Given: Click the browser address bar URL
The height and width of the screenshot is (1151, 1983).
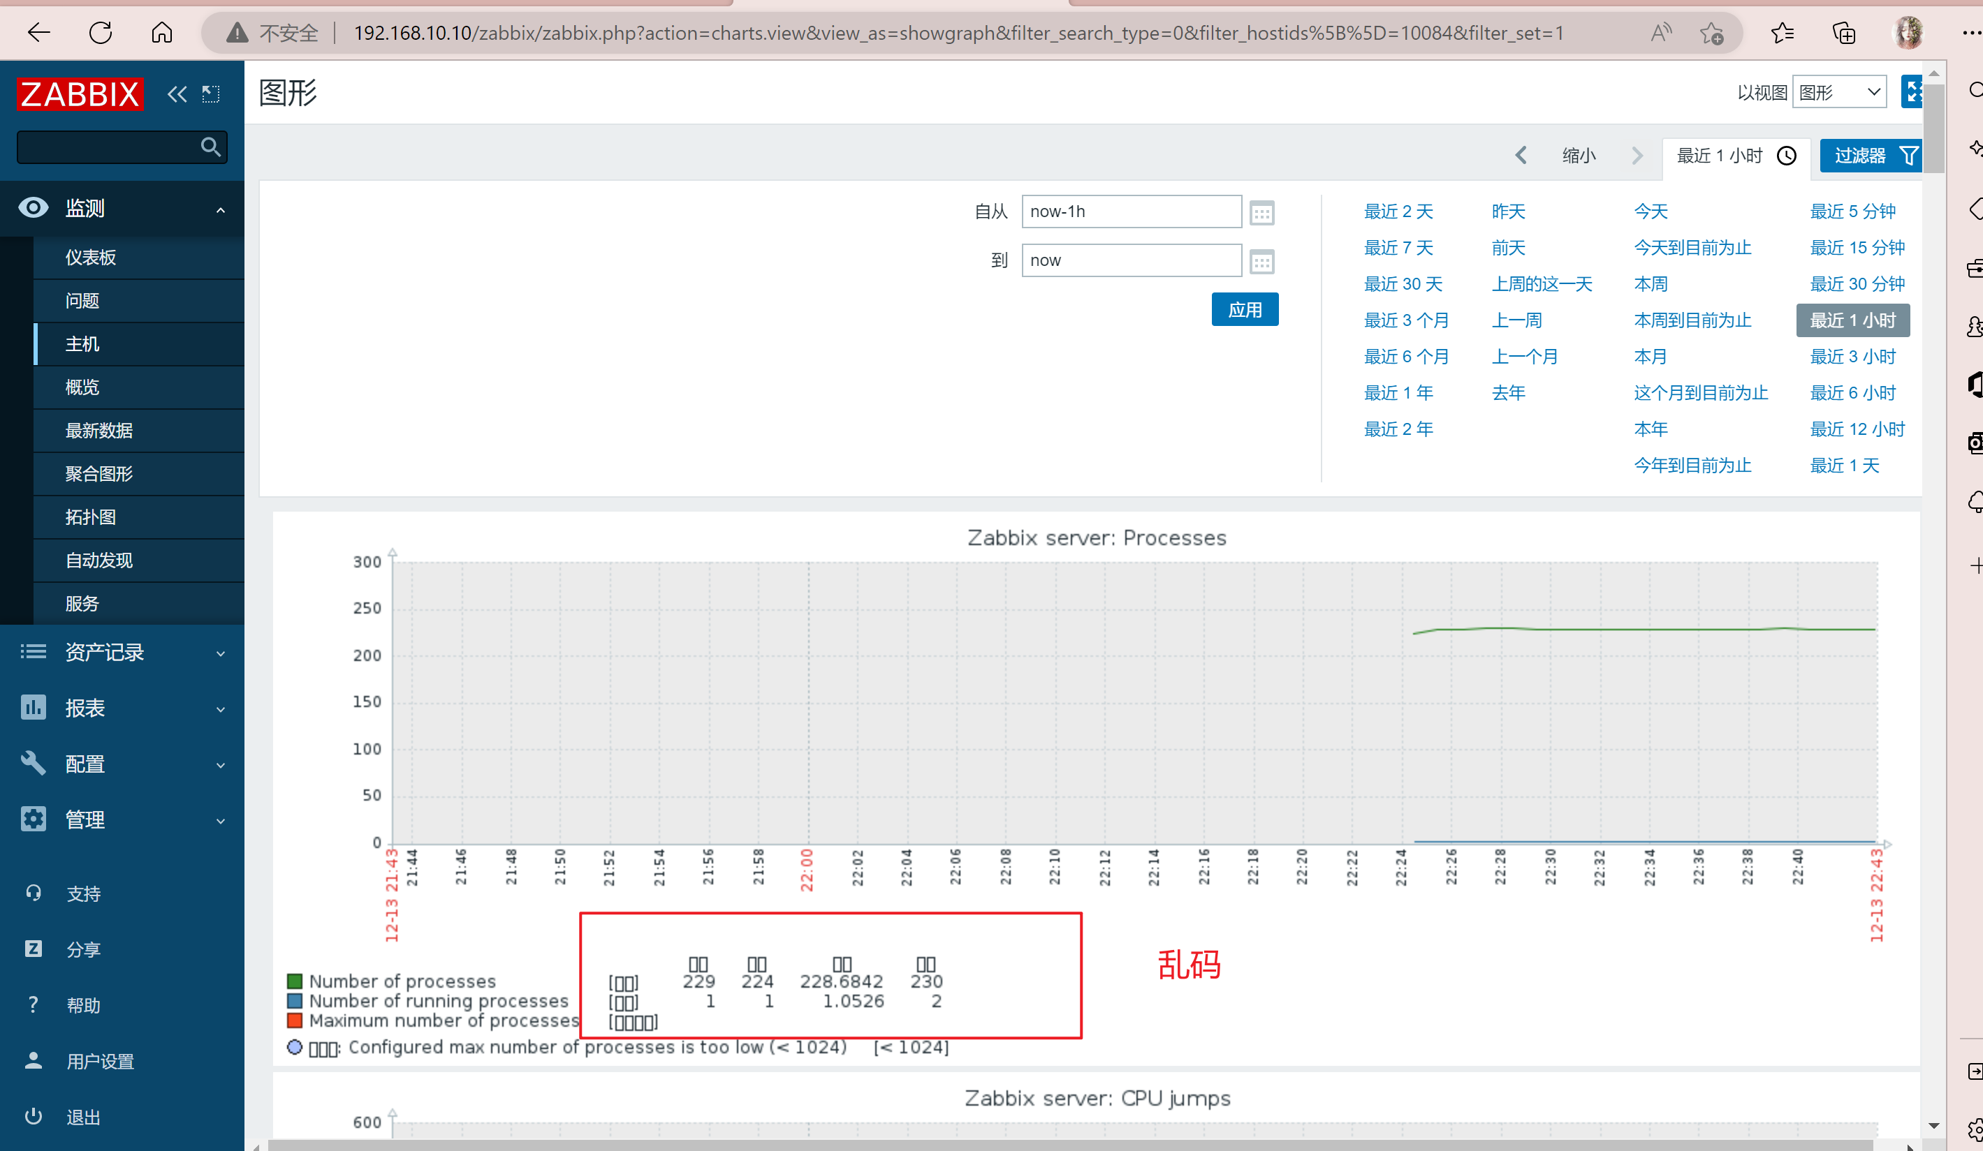Looking at the screenshot, I should (x=958, y=33).
